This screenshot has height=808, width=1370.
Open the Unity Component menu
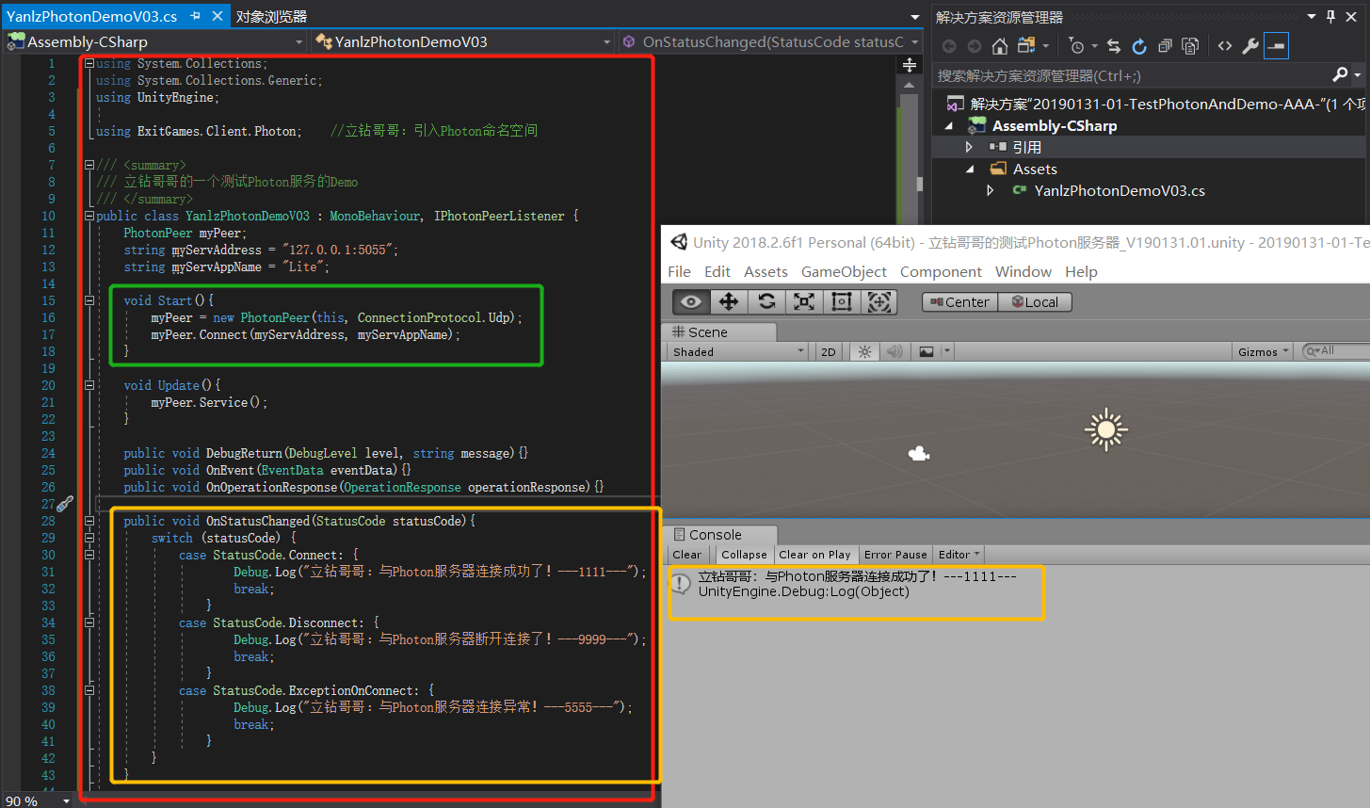pyautogui.click(x=941, y=271)
